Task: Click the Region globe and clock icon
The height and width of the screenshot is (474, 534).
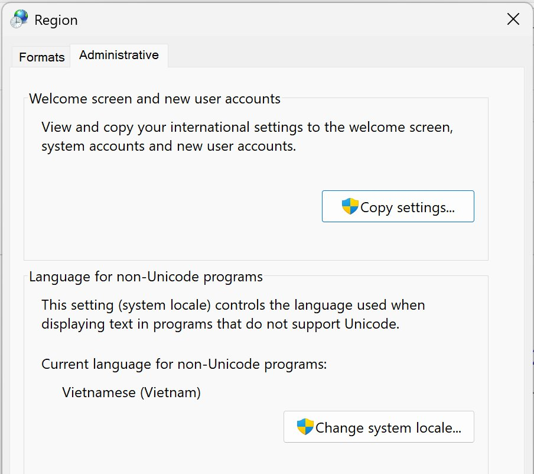Action: [x=19, y=19]
